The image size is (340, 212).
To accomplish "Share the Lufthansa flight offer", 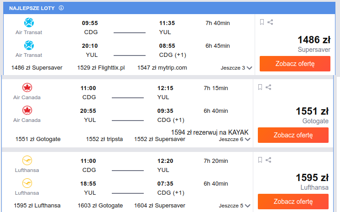I will (268, 160).
